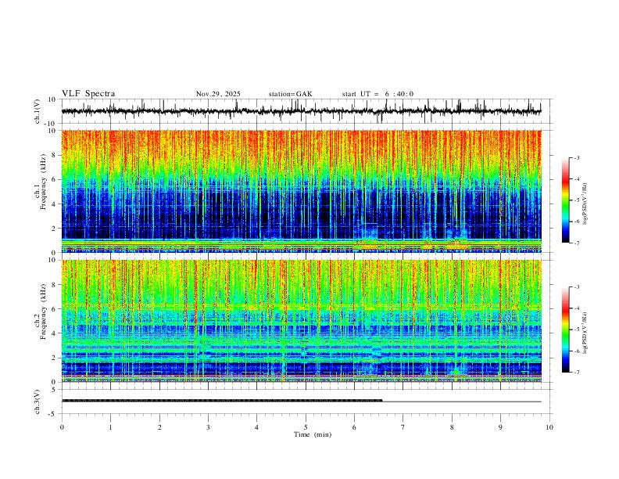619x479 pixels.
Task: Click the "start UT = 6 :40: 0" text
Action: [377, 94]
